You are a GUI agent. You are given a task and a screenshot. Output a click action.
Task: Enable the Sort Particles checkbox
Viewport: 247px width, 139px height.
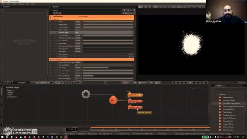point(76,57)
